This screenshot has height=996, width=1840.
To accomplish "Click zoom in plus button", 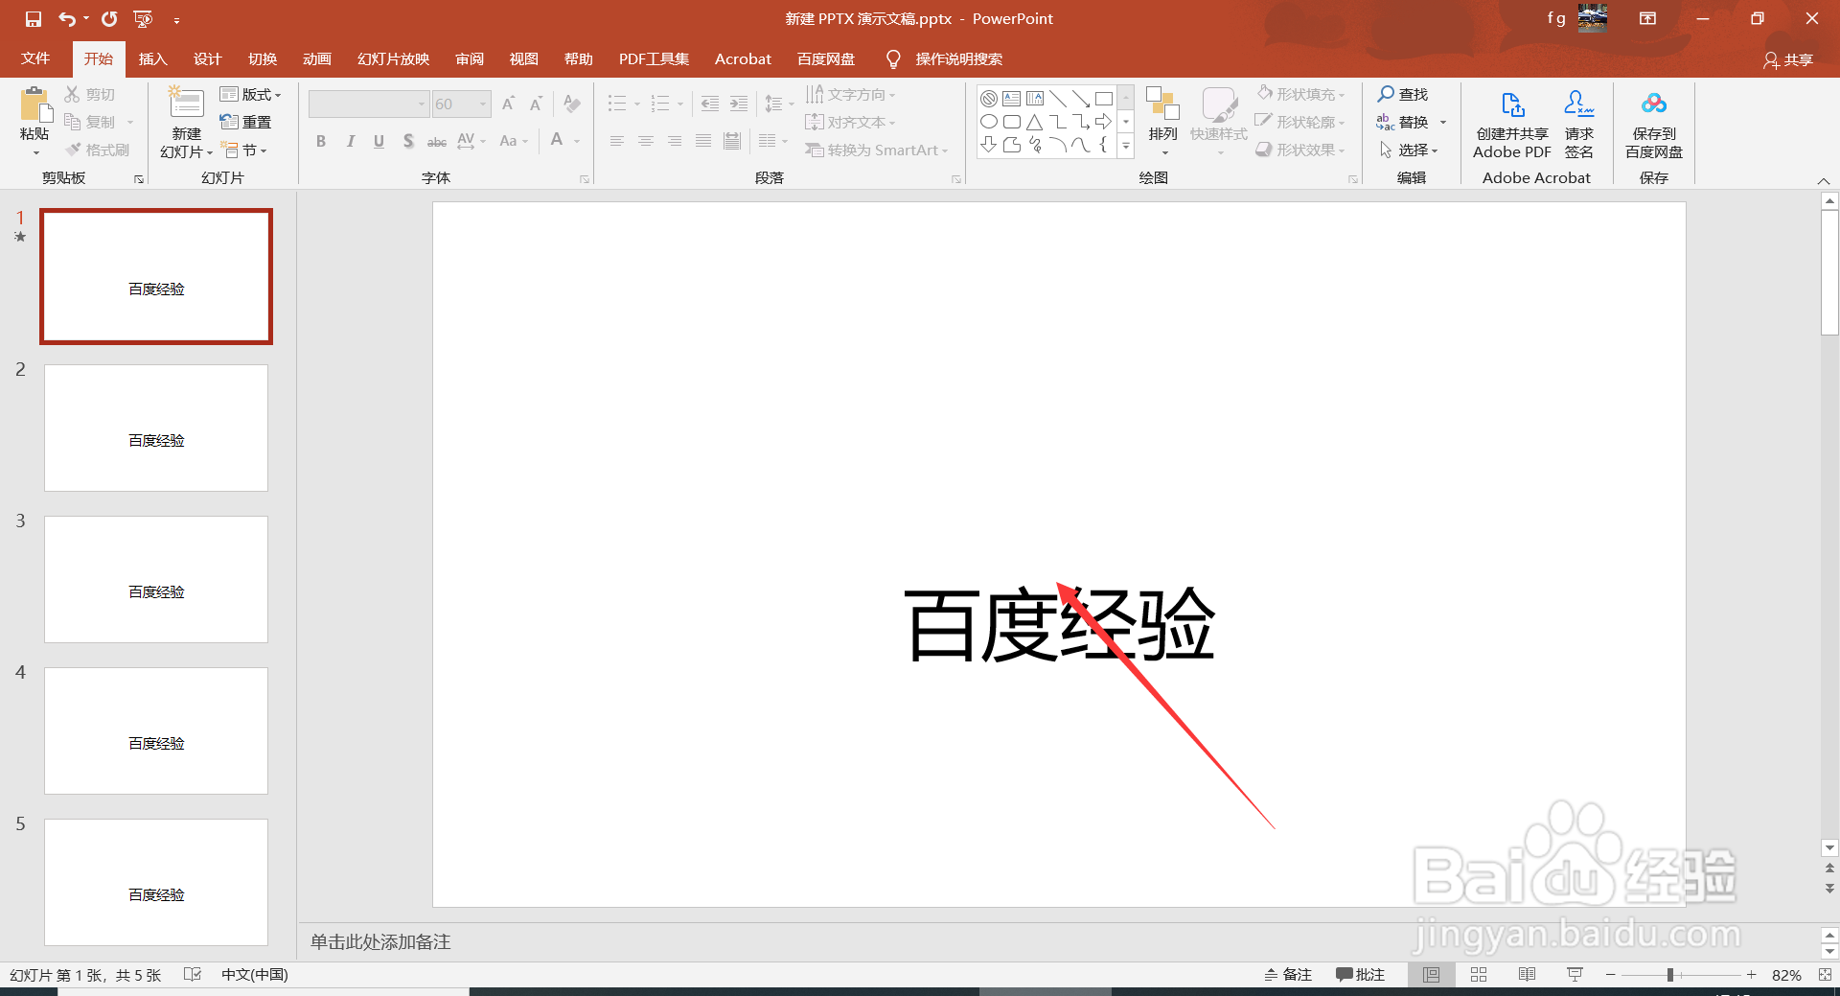I will point(1751,975).
